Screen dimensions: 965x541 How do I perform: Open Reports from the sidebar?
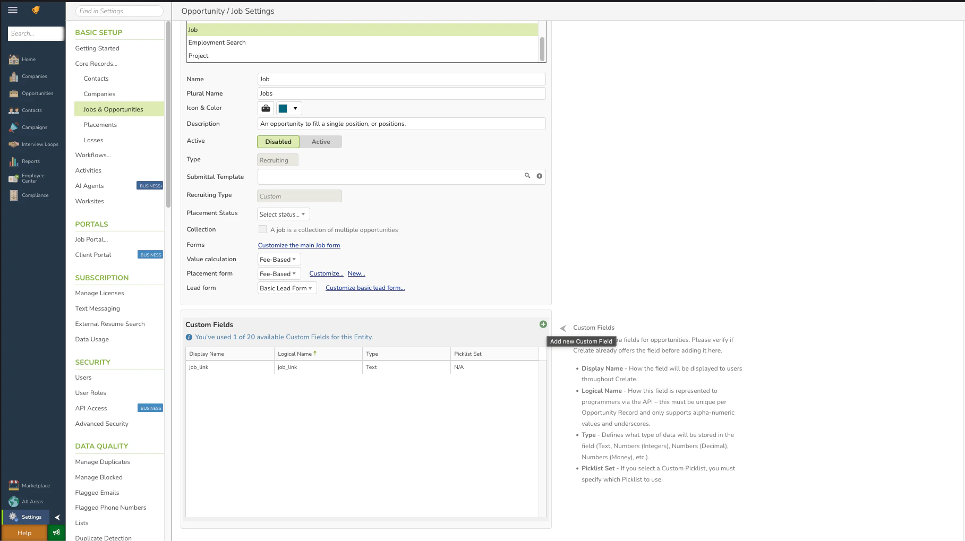click(30, 161)
